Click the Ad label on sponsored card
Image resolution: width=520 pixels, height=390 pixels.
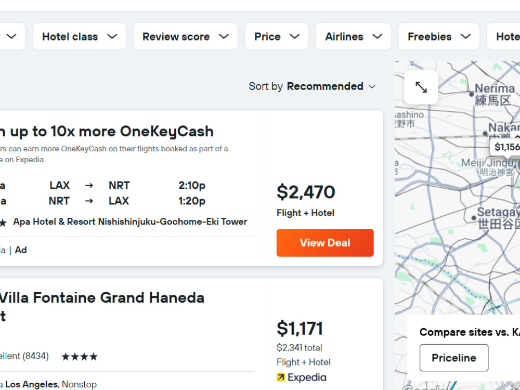coord(21,250)
